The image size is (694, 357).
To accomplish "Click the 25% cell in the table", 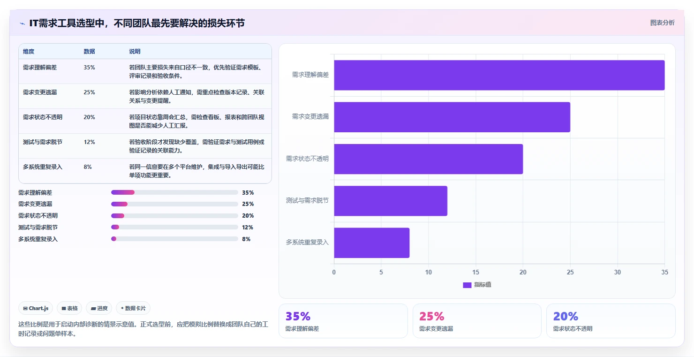I will [x=89, y=92].
